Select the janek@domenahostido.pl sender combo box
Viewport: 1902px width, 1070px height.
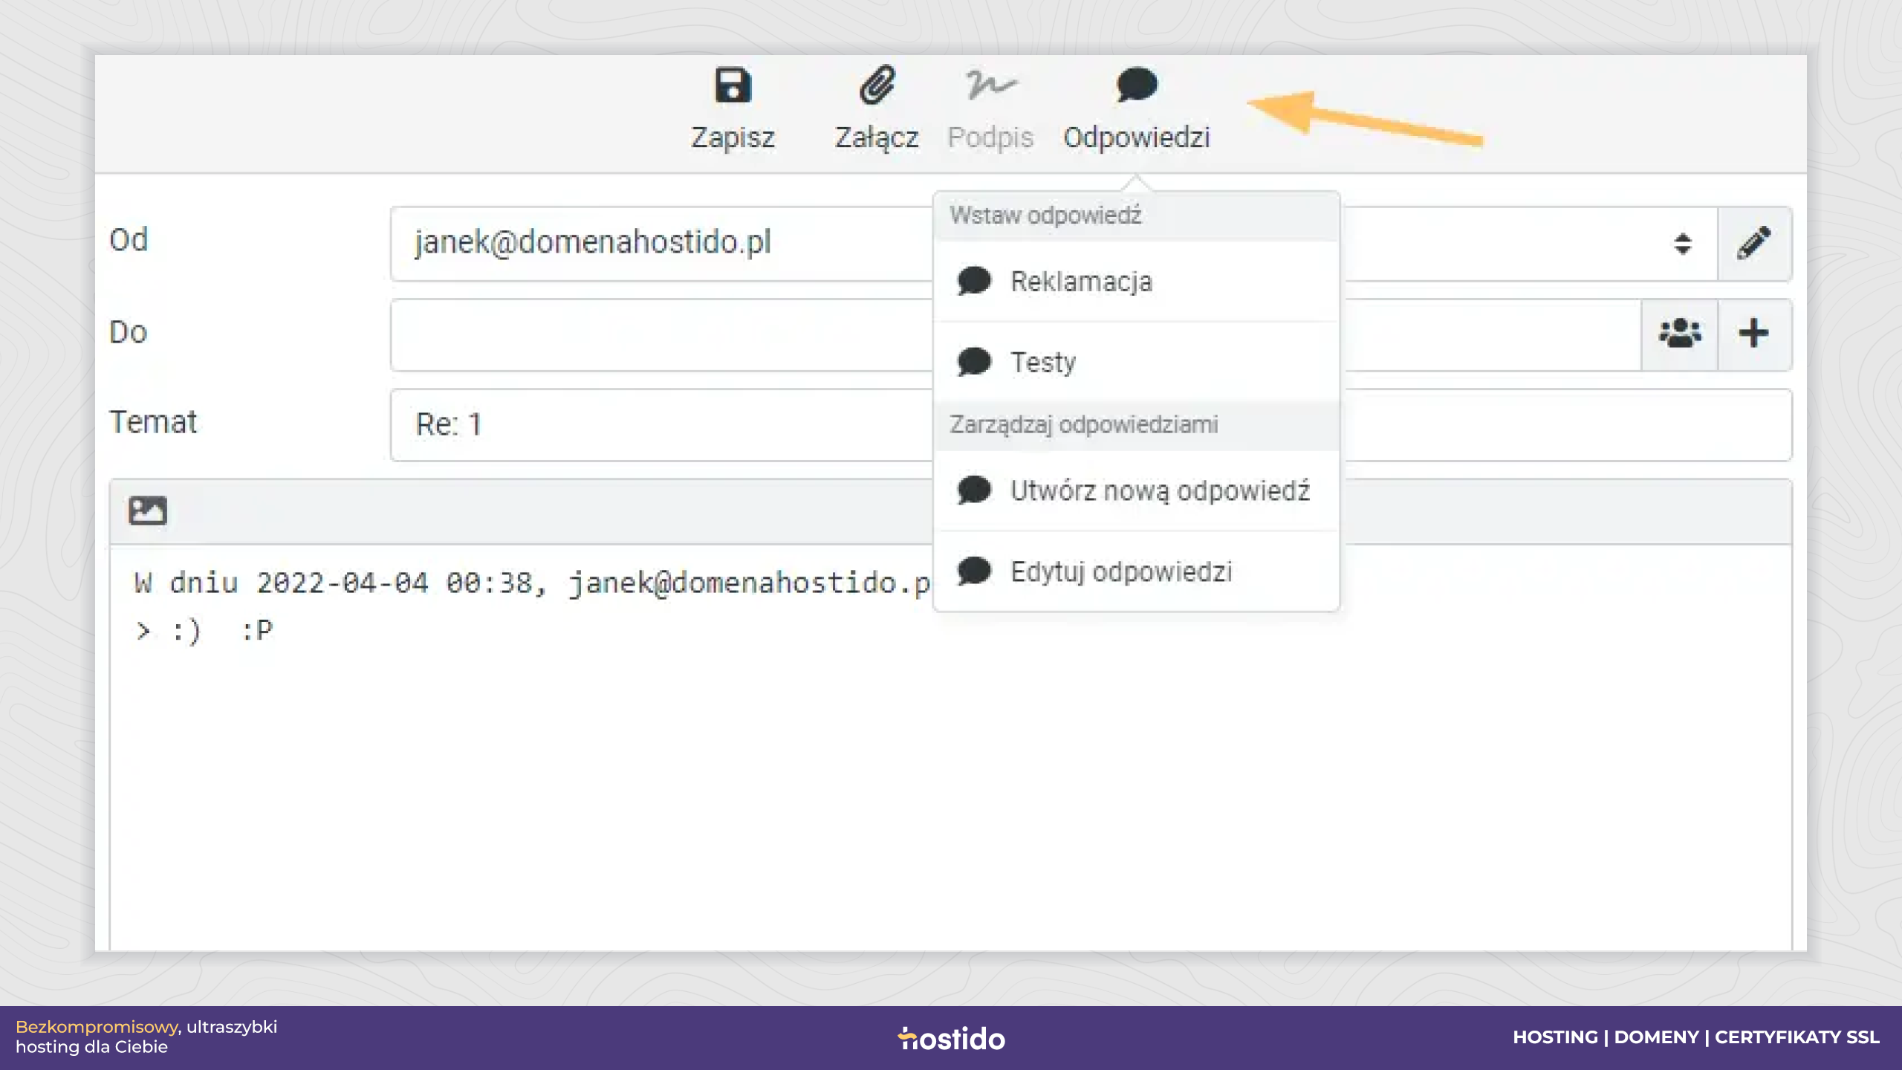1054,243
